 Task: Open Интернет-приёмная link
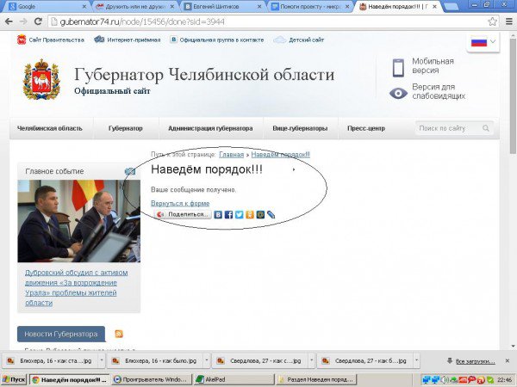(134, 40)
